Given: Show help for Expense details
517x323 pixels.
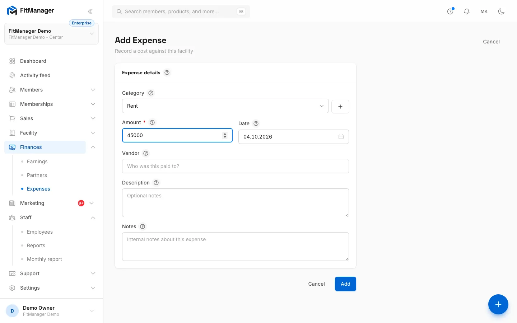Looking at the screenshot, I should tap(167, 72).
